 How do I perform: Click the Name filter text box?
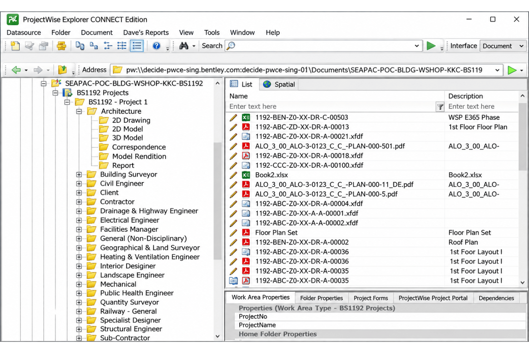(331, 107)
